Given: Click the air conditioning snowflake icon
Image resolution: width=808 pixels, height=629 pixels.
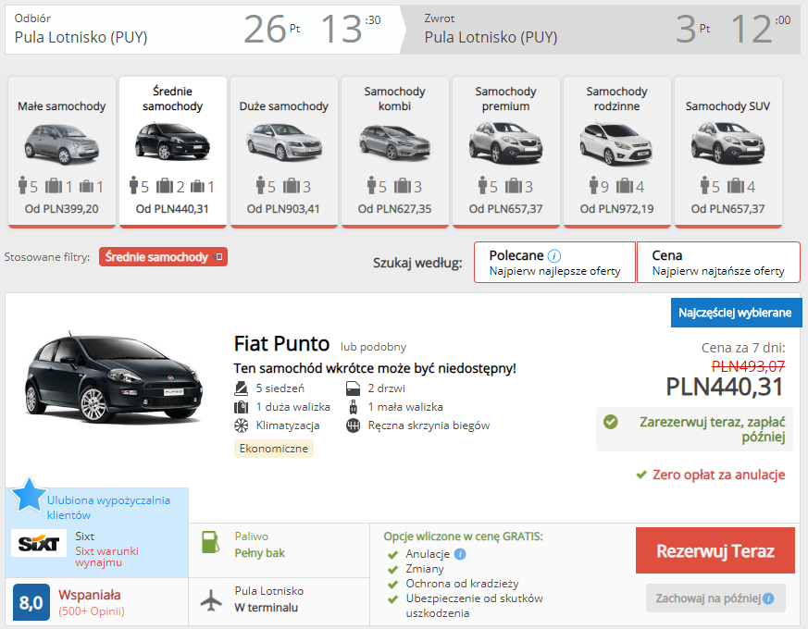Looking at the screenshot, I should (x=242, y=425).
